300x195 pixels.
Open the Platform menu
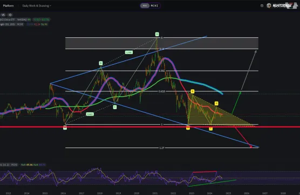click(x=8, y=6)
